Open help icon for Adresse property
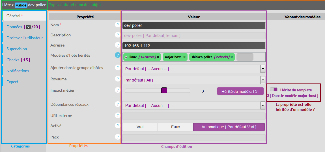 (x=117, y=45)
